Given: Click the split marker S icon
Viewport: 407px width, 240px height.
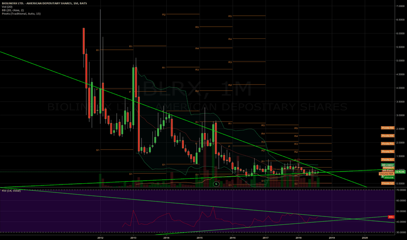Looking at the screenshot, I should [216, 184].
